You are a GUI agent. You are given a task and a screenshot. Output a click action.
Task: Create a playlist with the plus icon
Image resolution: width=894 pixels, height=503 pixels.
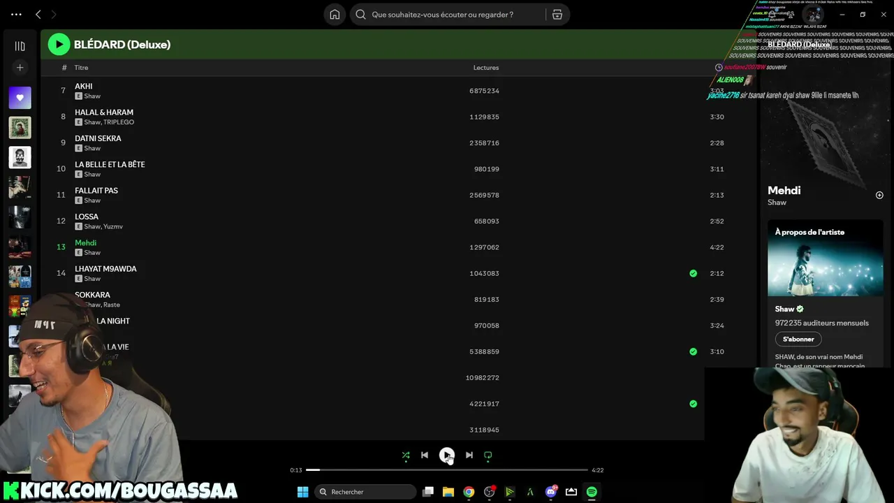[20, 68]
